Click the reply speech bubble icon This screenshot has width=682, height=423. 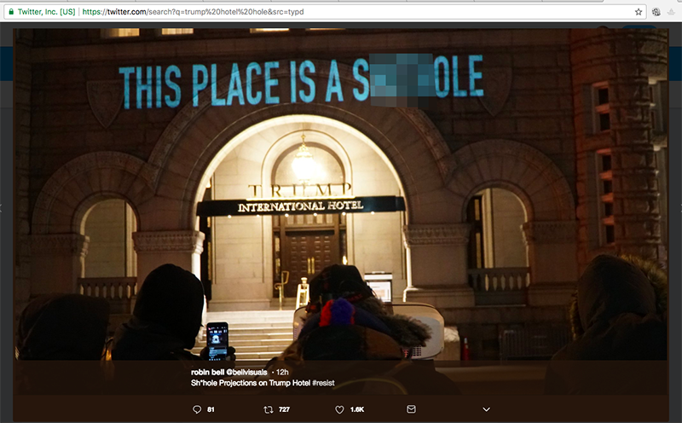[197, 409]
